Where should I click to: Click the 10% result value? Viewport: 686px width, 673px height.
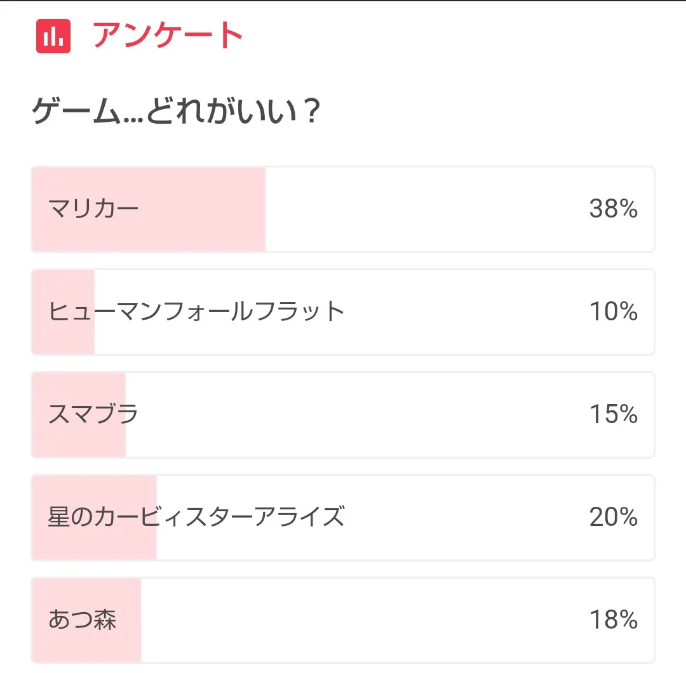pyautogui.click(x=613, y=311)
